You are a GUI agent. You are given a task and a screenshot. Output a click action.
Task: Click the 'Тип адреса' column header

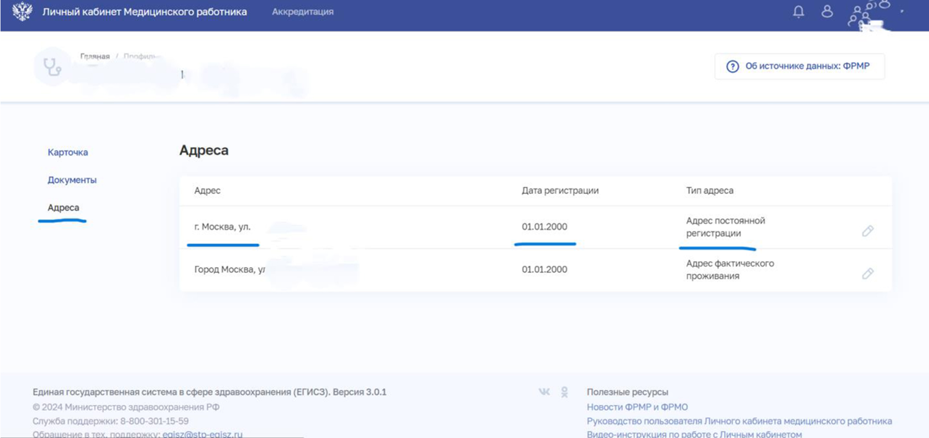pyautogui.click(x=710, y=191)
